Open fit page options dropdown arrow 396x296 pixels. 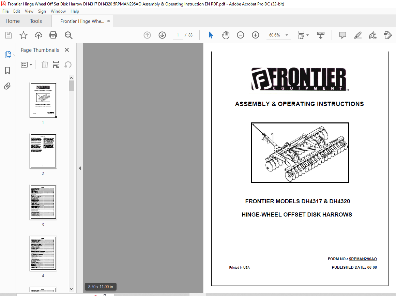(308, 35)
